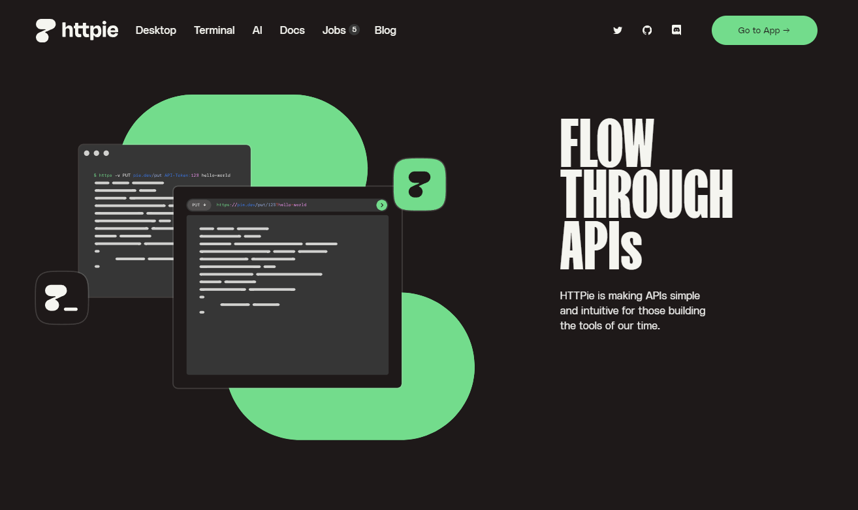Open the PUT method dropdown in the mockup
The height and width of the screenshot is (510, 858).
pos(199,205)
